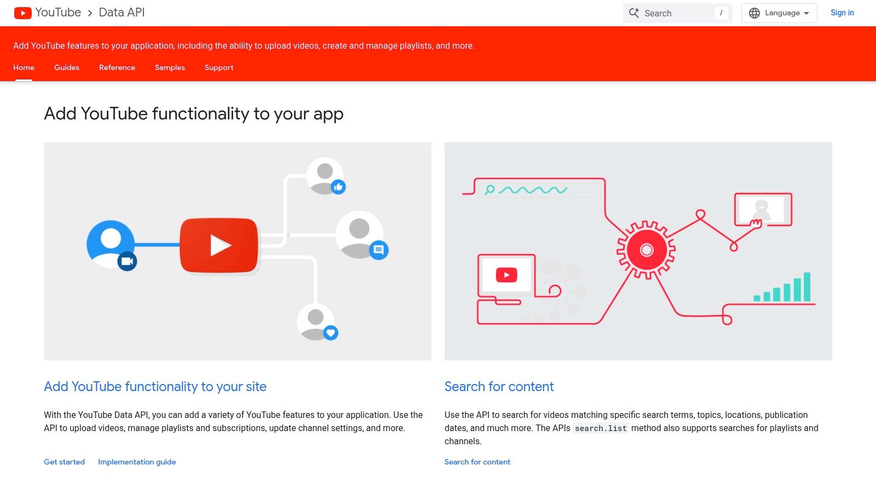The height and width of the screenshot is (493, 876).
Task: Click the Sign in link
Action: [842, 13]
